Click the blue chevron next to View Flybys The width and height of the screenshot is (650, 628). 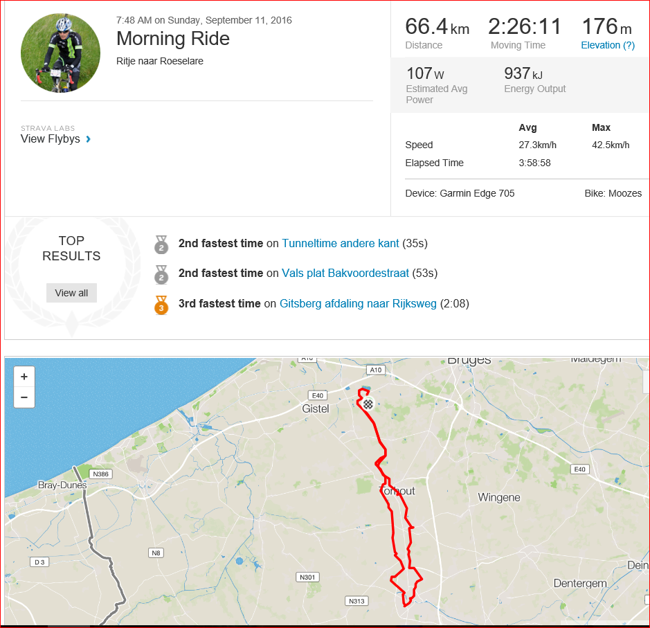(88, 139)
